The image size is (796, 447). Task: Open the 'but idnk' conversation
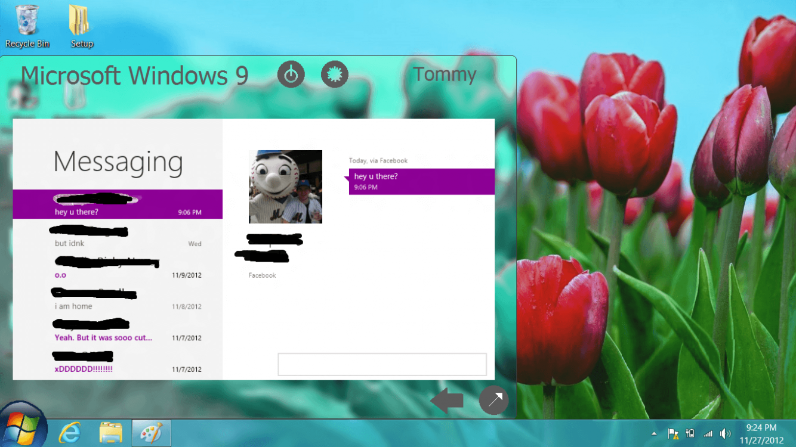pyautogui.click(x=118, y=236)
